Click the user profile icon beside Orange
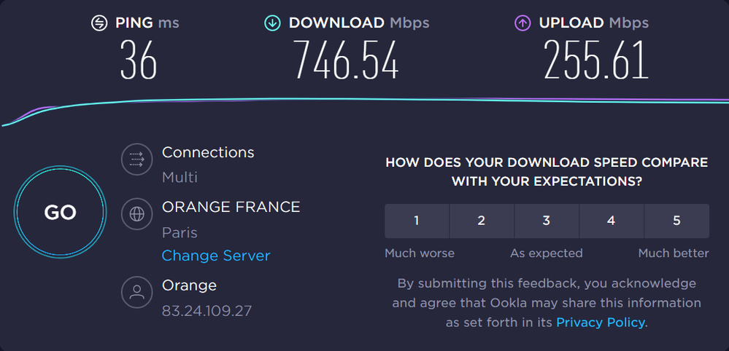The height and width of the screenshot is (351, 729). pos(136,292)
